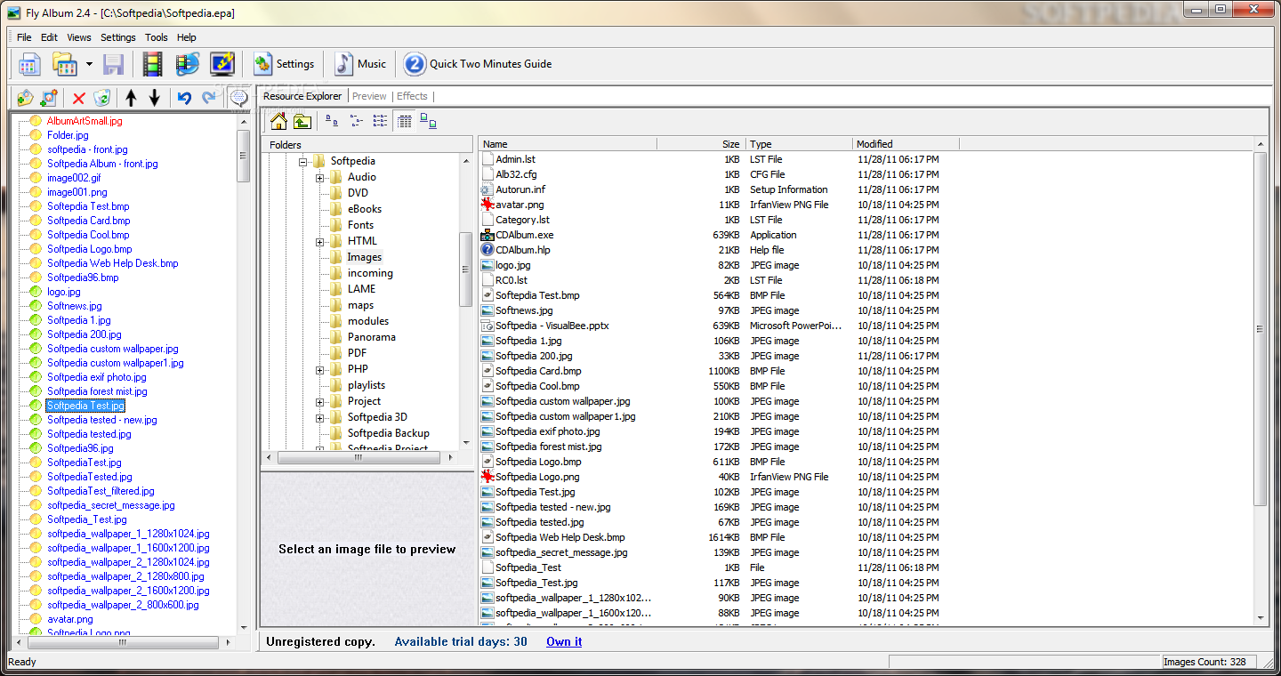Select AlbumArtSmall.jpg in album list
The image size is (1281, 676).
(x=85, y=121)
